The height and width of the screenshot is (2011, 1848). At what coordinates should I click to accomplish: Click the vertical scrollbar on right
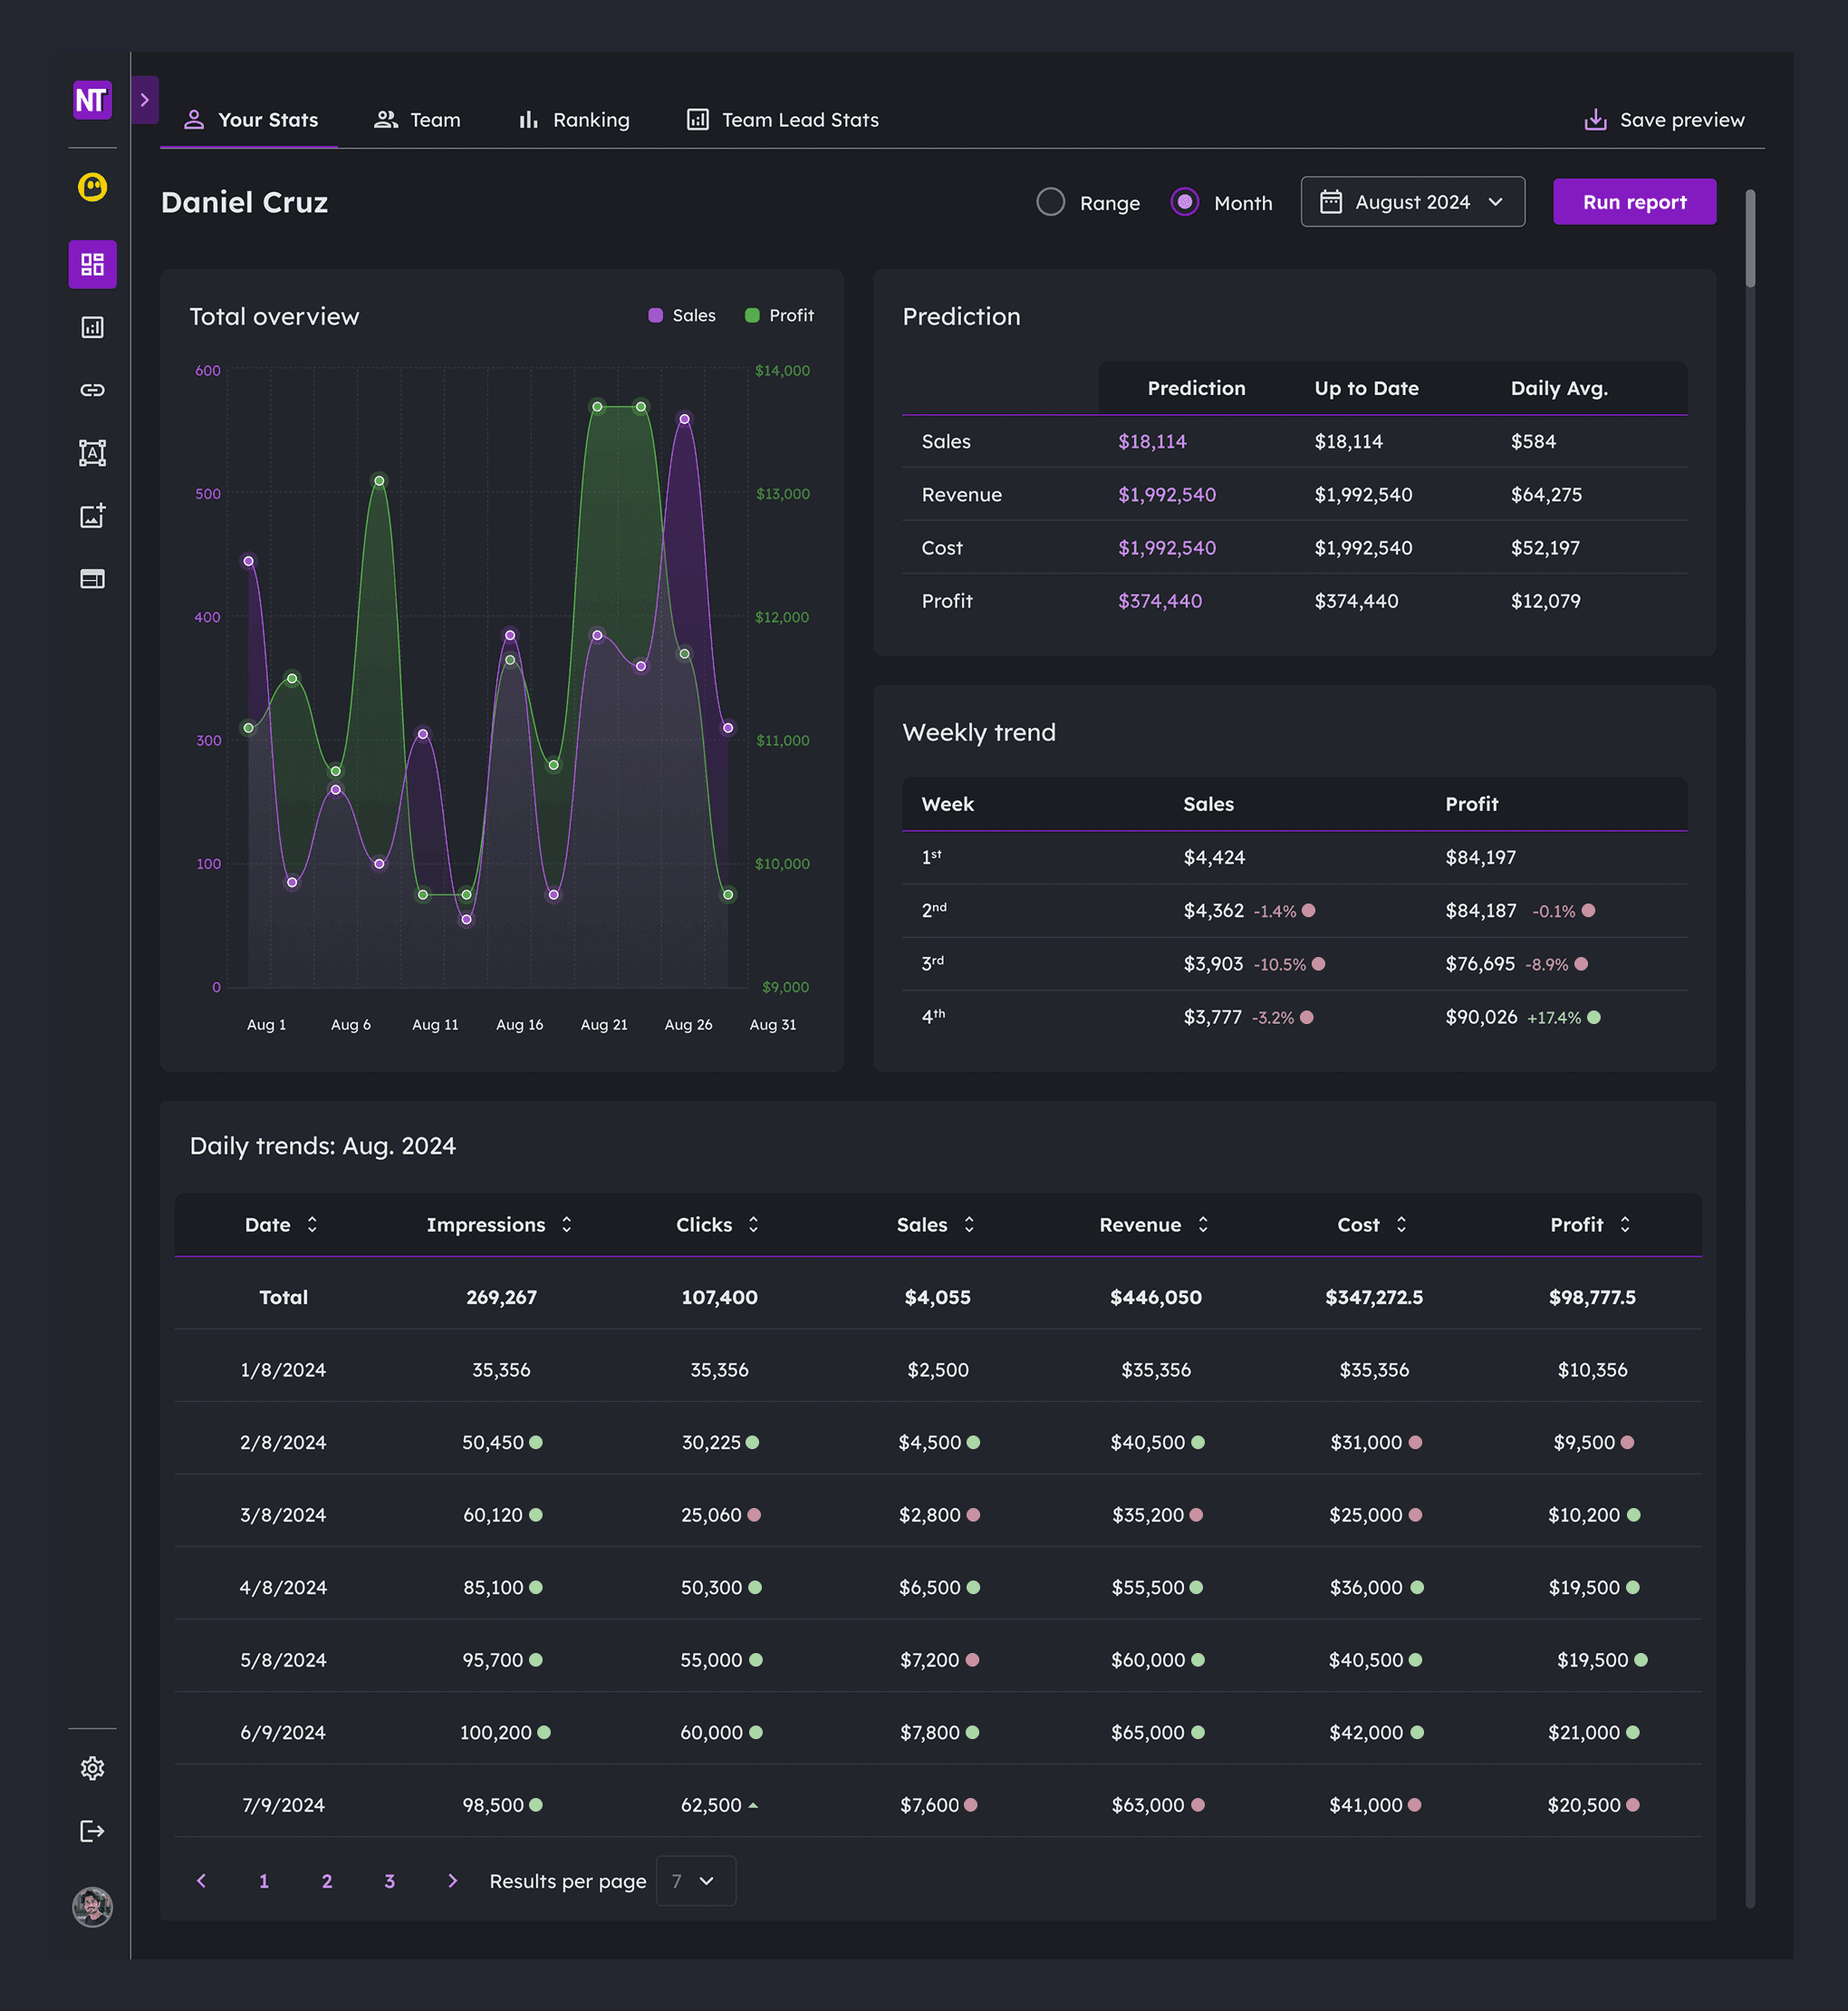(1750, 240)
